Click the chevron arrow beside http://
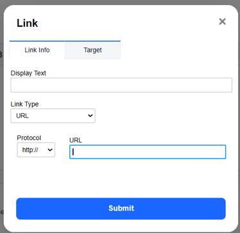240x233 pixels. coord(50,150)
